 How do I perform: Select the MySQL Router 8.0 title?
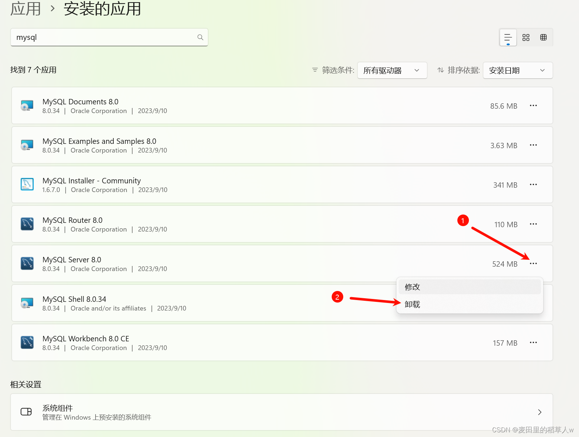pyautogui.click(x=72, y=220)
